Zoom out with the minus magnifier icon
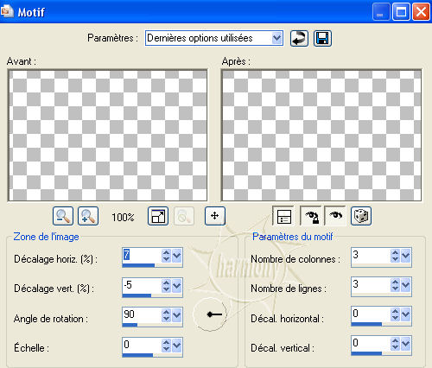The width and height of the screenshot is (432, 368). (x=63, y=216)
